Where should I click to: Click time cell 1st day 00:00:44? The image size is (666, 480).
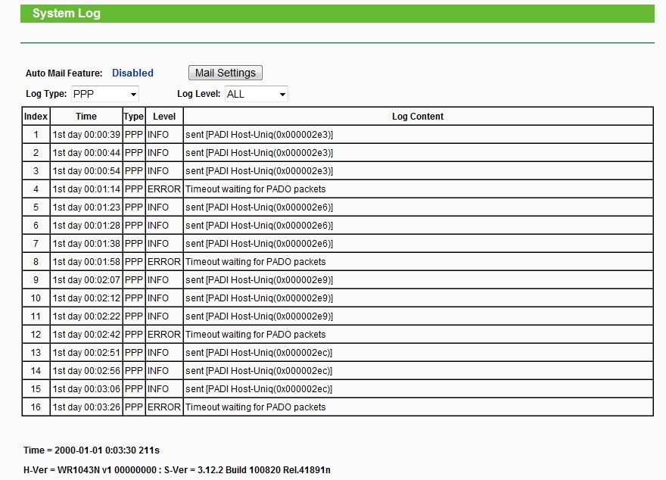click(86, 153)
